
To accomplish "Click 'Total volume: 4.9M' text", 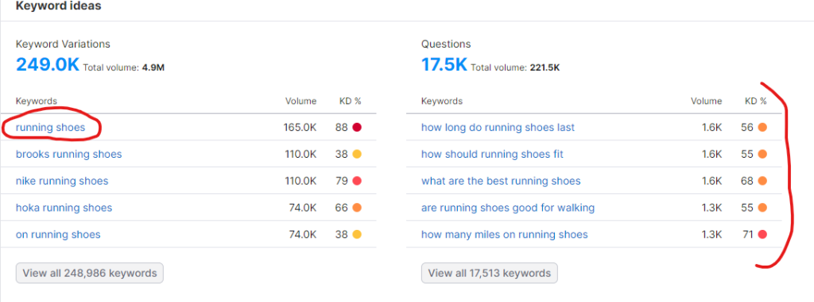I will [x=123, y=67].
